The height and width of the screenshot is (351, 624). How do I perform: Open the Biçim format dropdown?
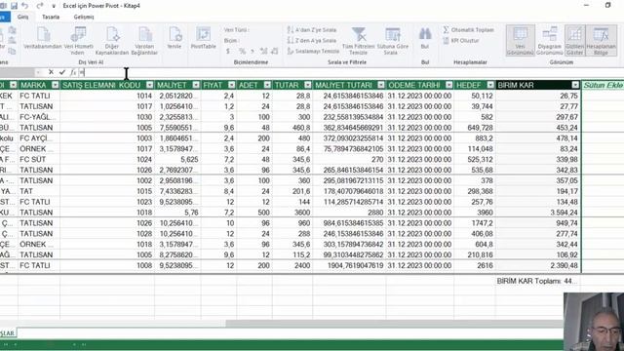[x=232, y=41]
